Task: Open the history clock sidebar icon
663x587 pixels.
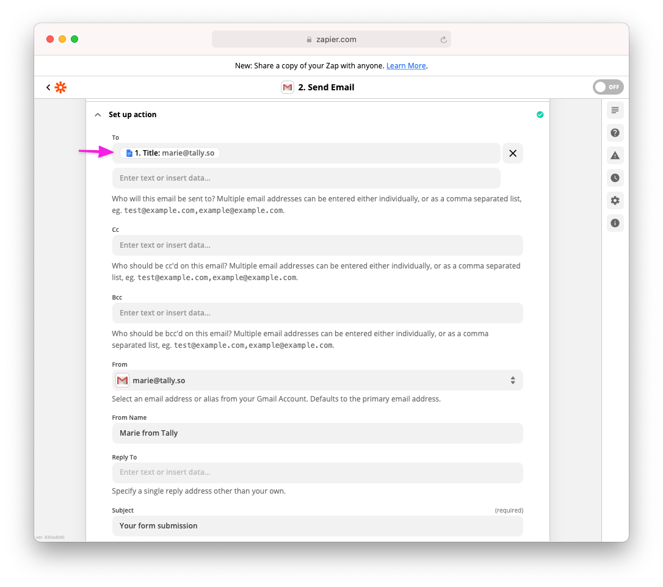Action: pos(615,178)
